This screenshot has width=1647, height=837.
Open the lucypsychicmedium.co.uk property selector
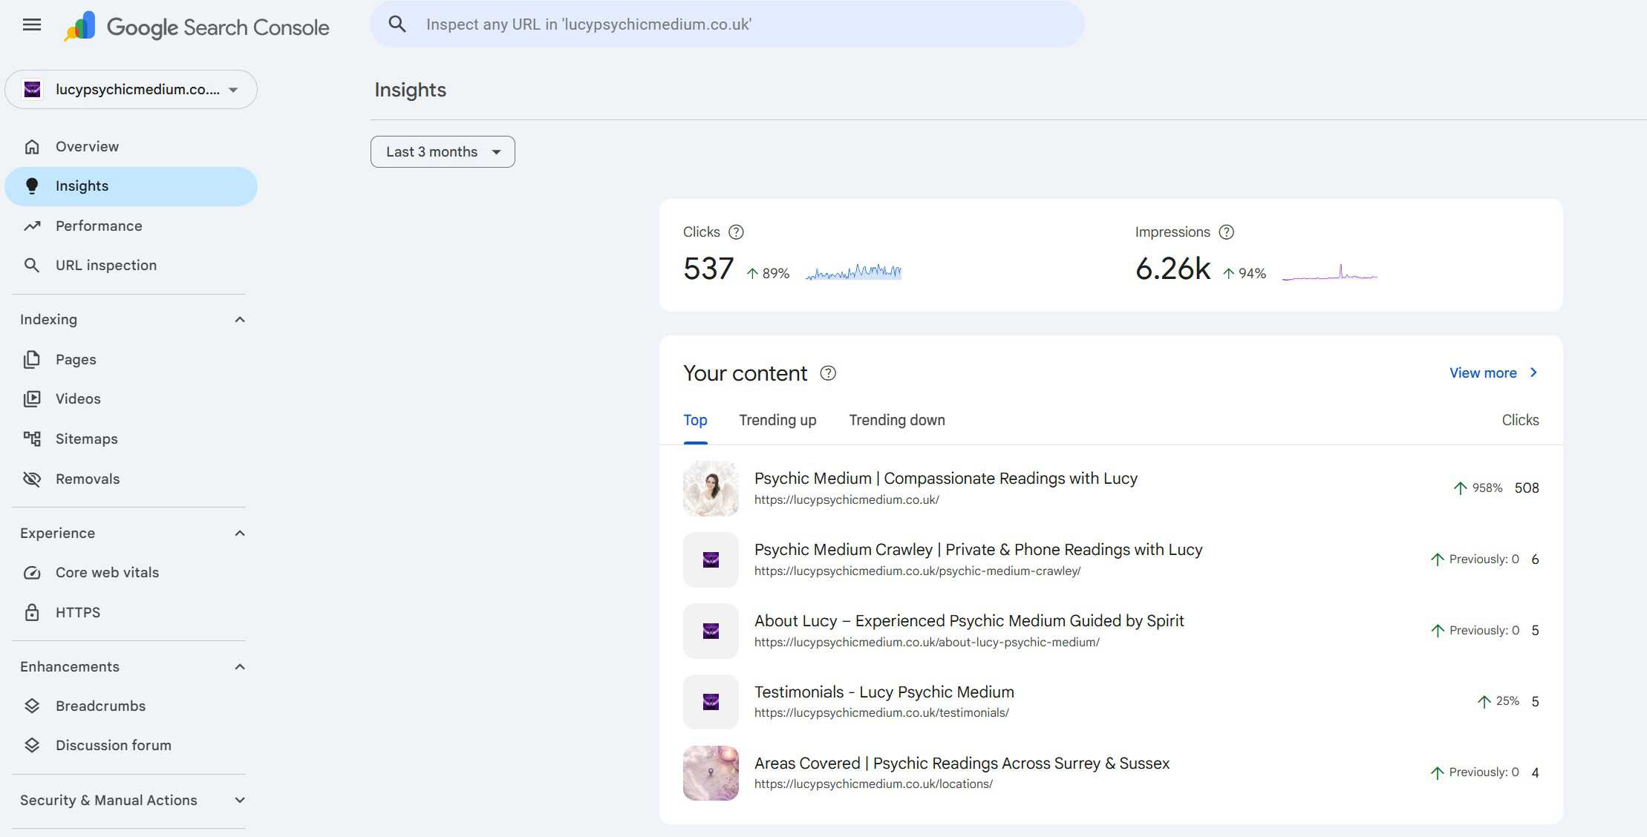pyautogui.click(x=131, y=90)
